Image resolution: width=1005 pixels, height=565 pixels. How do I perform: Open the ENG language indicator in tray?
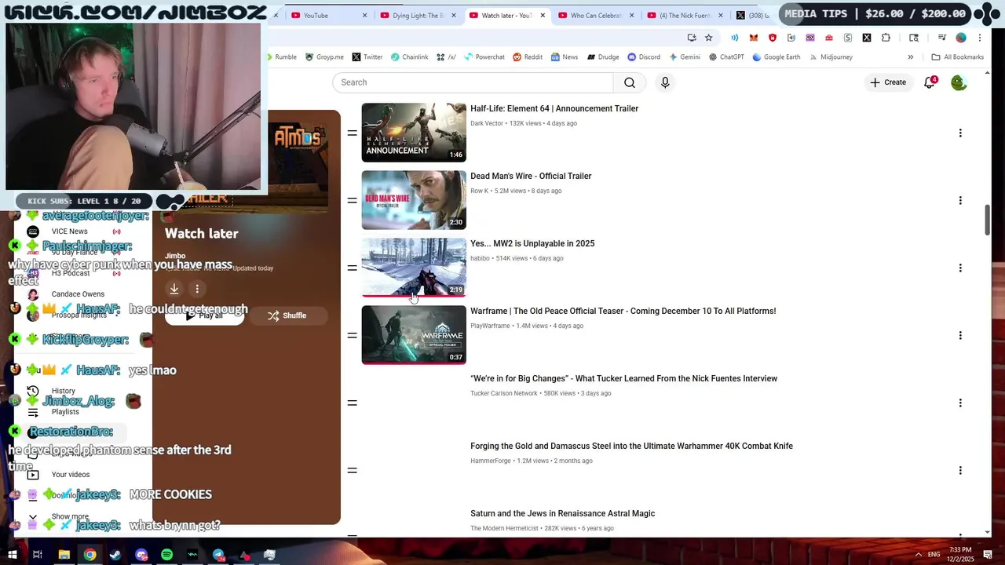pyautogui.click(x=934, y=555)
